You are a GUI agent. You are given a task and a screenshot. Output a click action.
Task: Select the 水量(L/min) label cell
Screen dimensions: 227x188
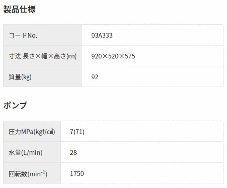pos(32,152)
